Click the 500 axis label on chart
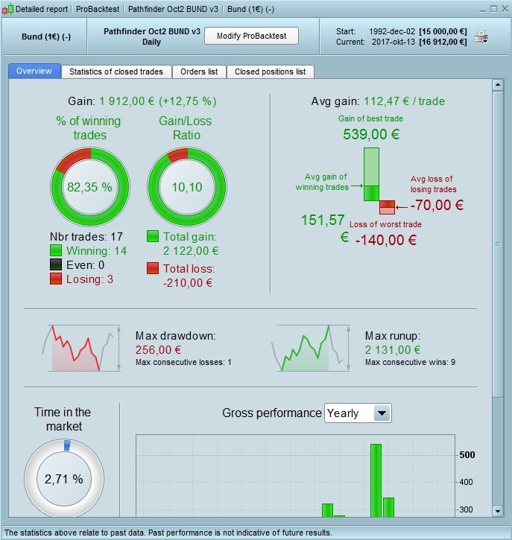Screen dimensions: 512x540 pos(467,455)
